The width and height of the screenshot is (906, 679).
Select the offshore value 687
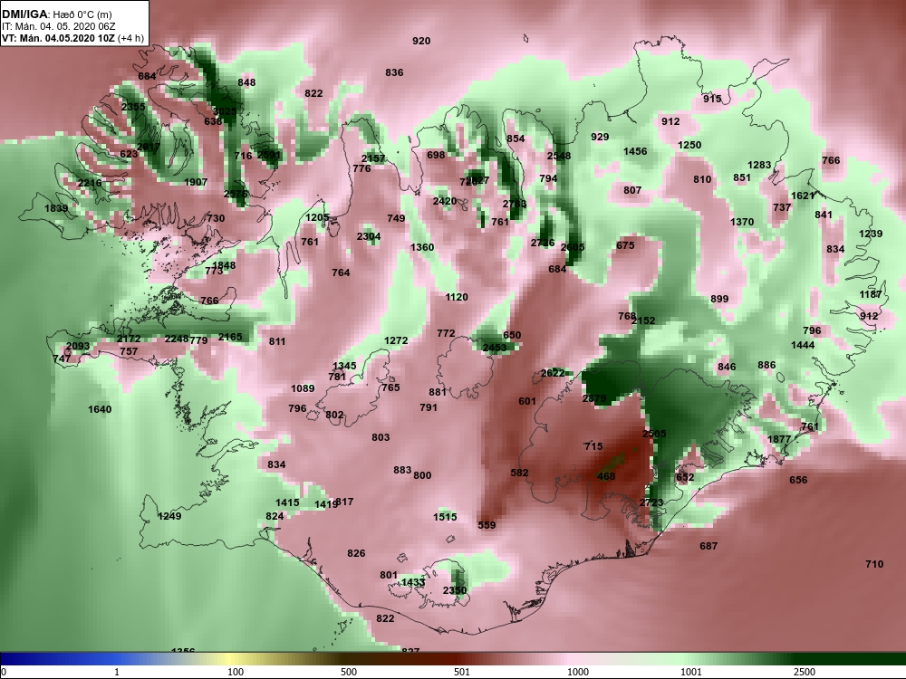click(708, 546)
